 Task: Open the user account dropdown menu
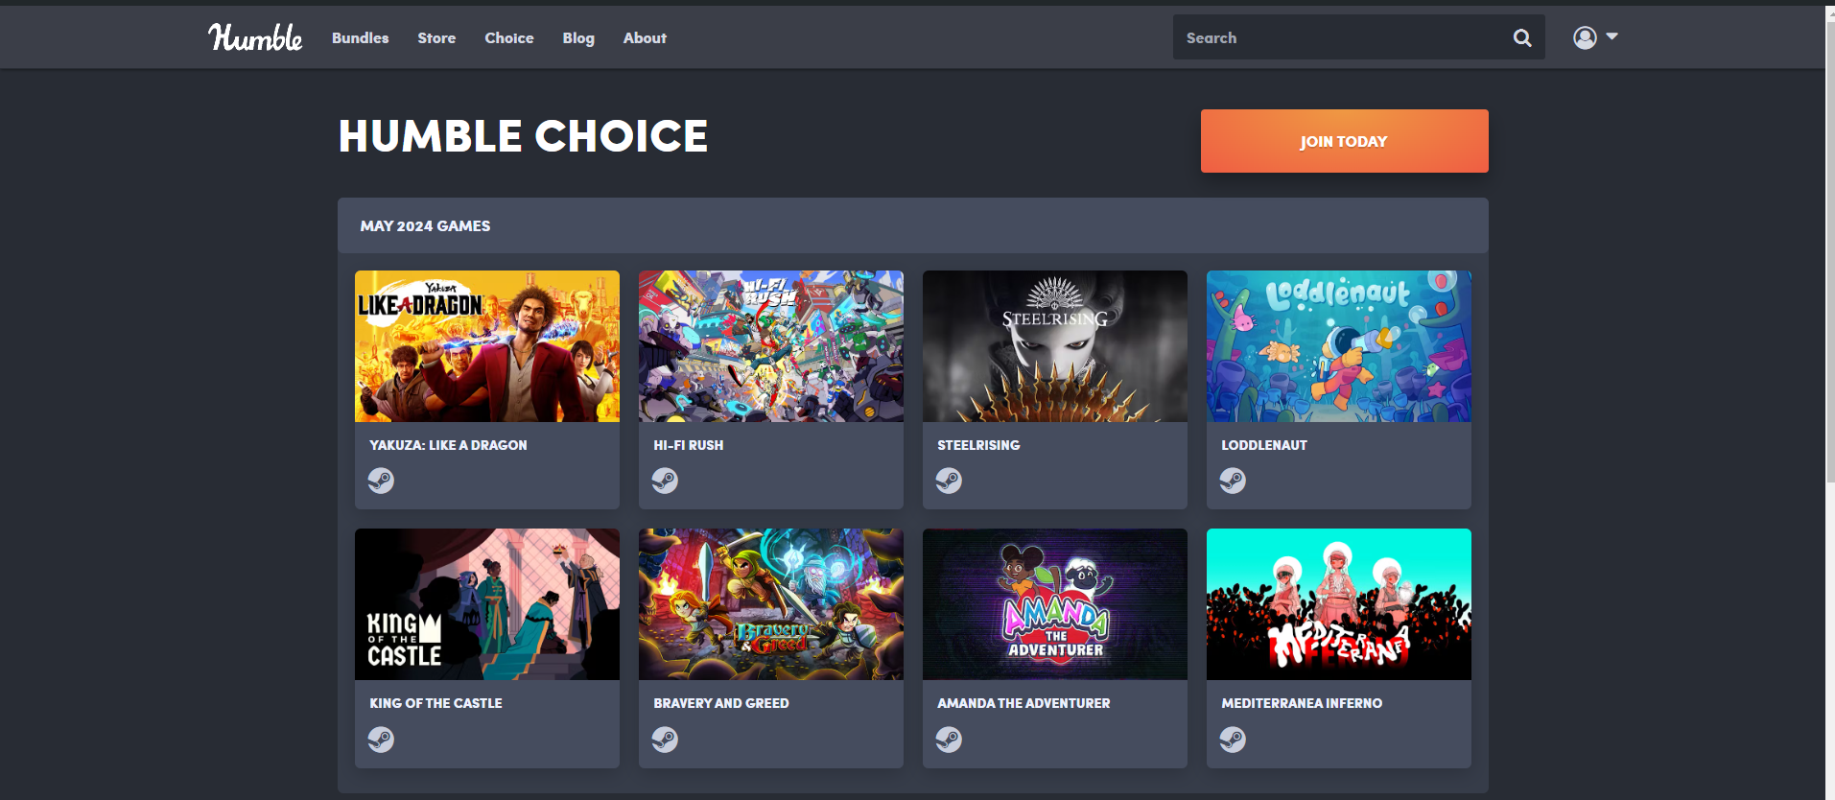point(1595,37)
